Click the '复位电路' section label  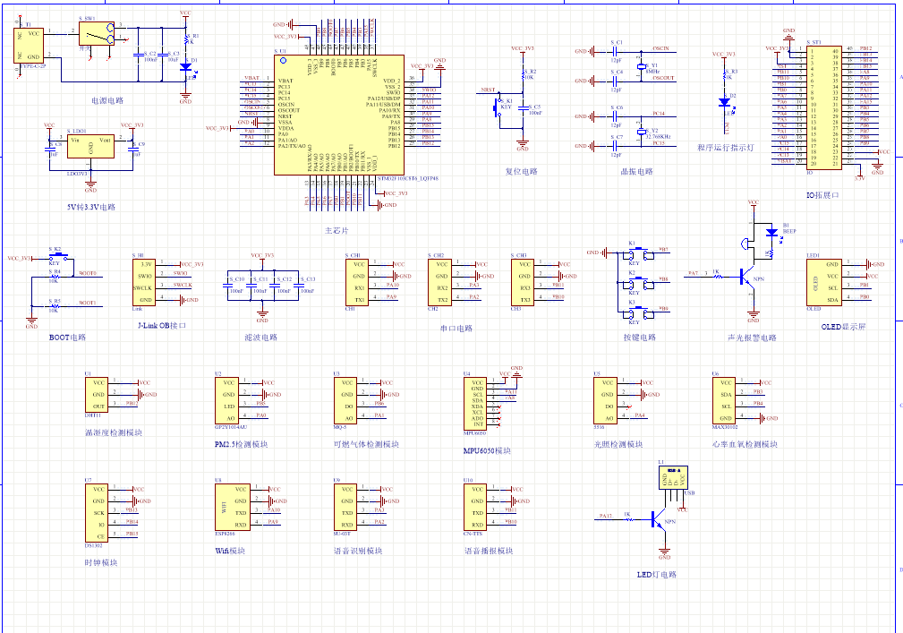(521, 172)
